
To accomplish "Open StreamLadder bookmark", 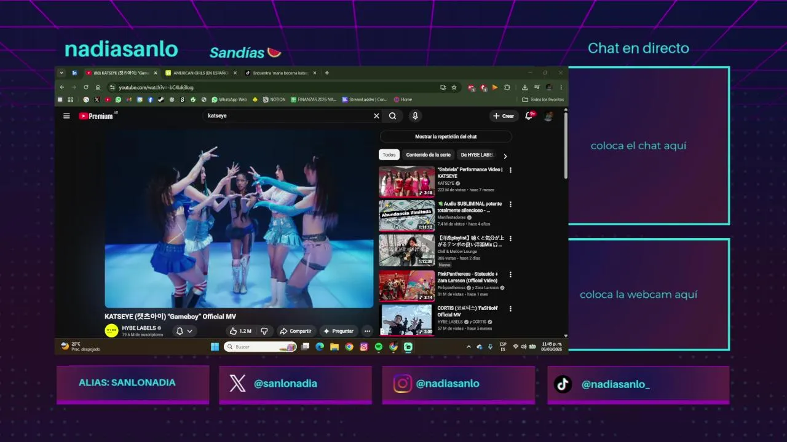I will (x=365, y=99).
